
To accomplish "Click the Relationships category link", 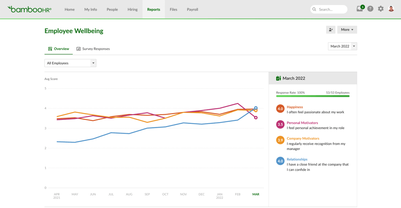I will (x=297, y=159).
